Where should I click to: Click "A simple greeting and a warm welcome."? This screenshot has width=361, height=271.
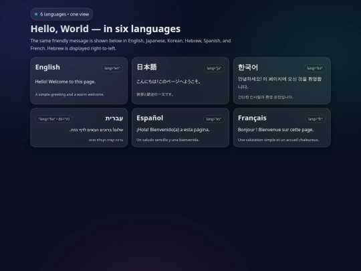[70, 94]
